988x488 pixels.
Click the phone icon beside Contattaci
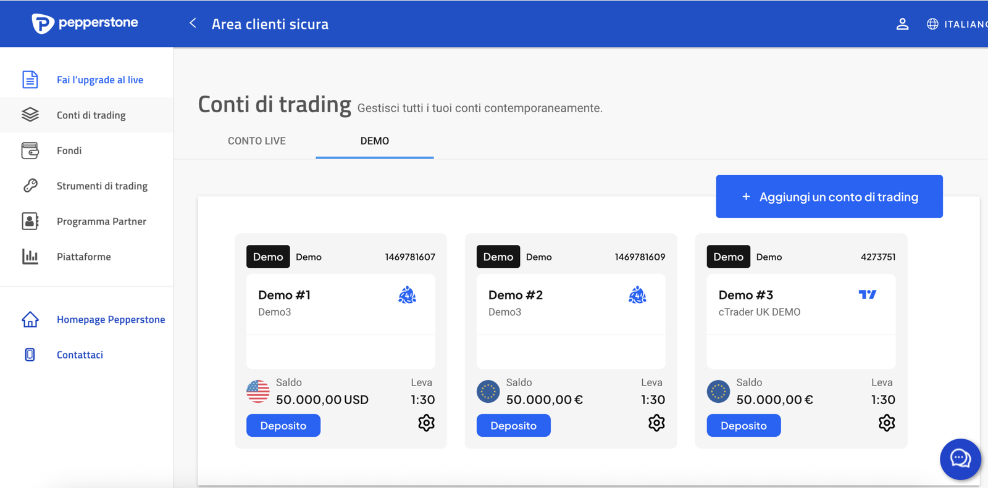click(30, 355)
